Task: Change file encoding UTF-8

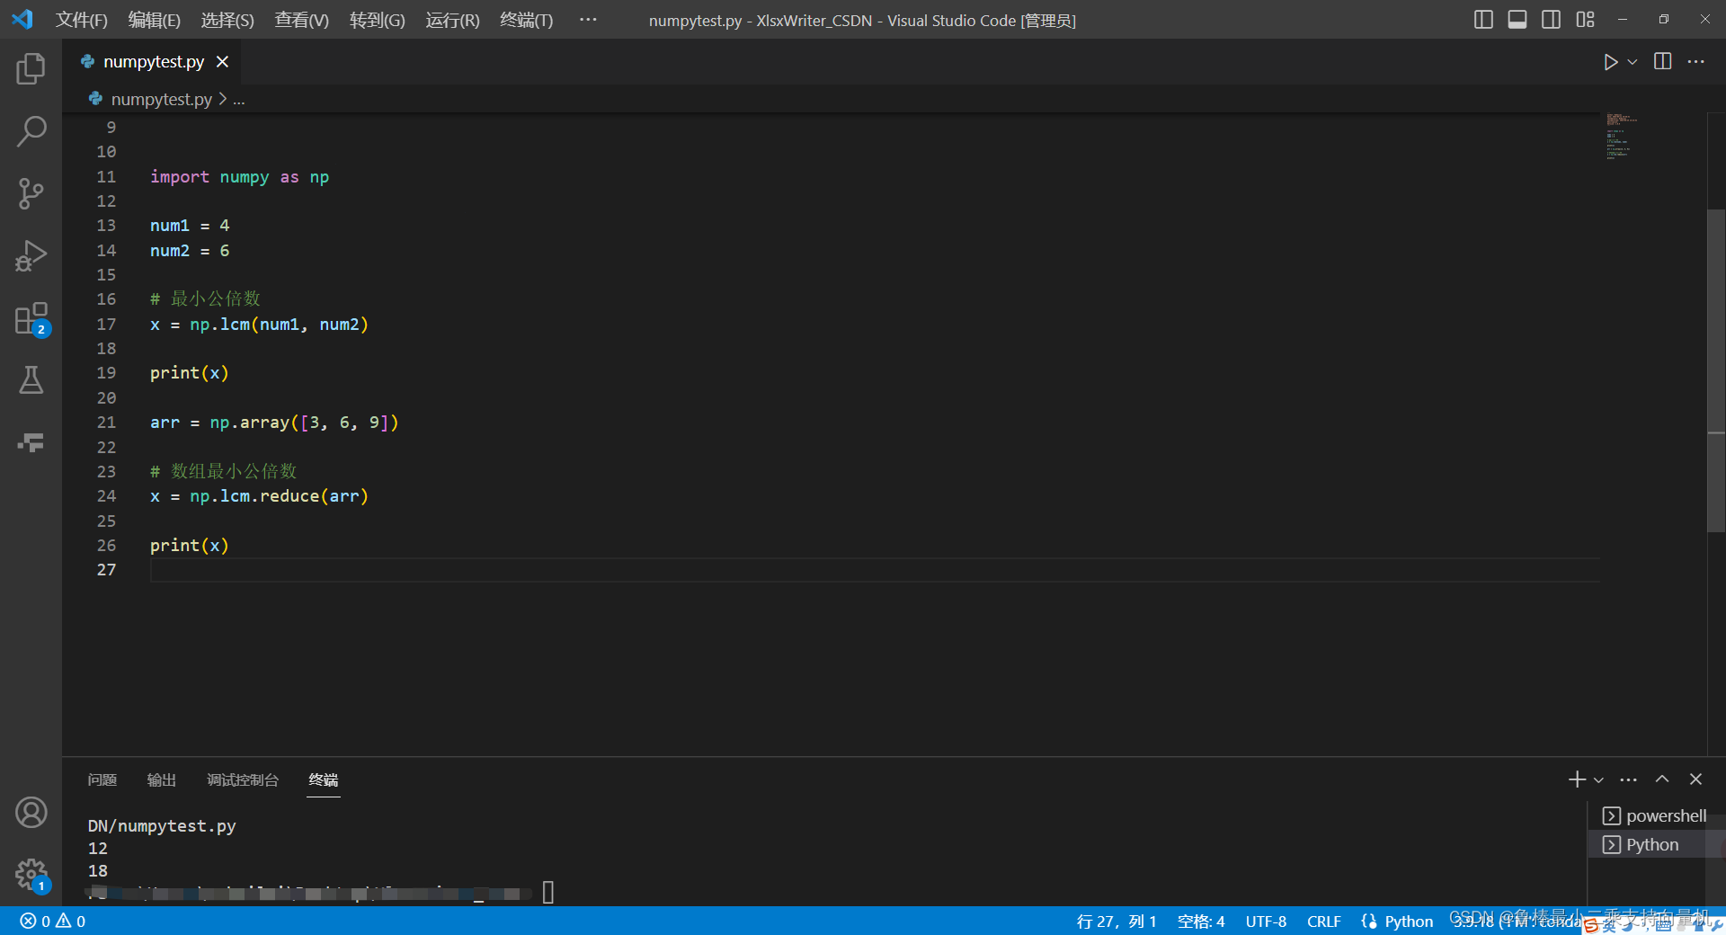Action: (1266, 922)
